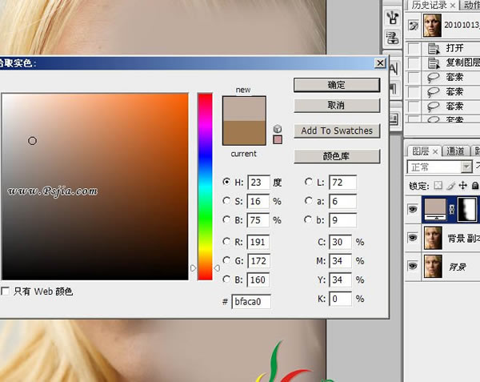Select the R red radio button
480x382 pixels.
[226, 241]
